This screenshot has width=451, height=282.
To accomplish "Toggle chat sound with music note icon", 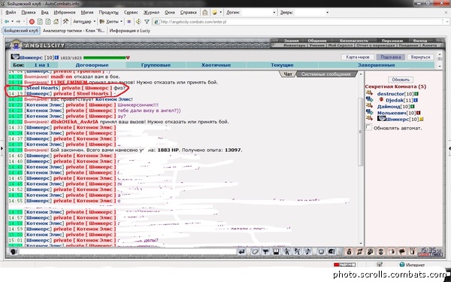I will tap(307, 251).
